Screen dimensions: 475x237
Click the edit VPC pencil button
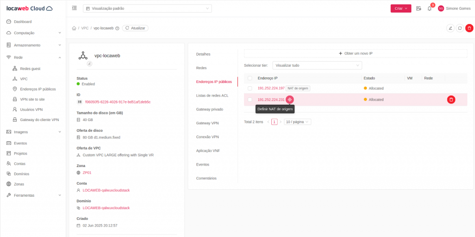click(450, 28)
